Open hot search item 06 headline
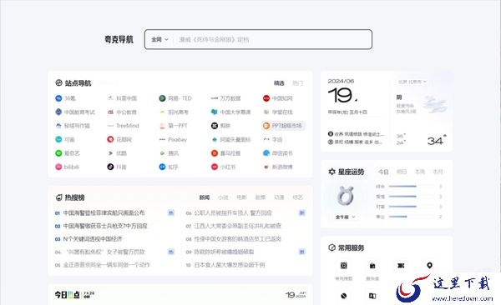501x305 pixels. pyautogui.click(x=233, y=212)
